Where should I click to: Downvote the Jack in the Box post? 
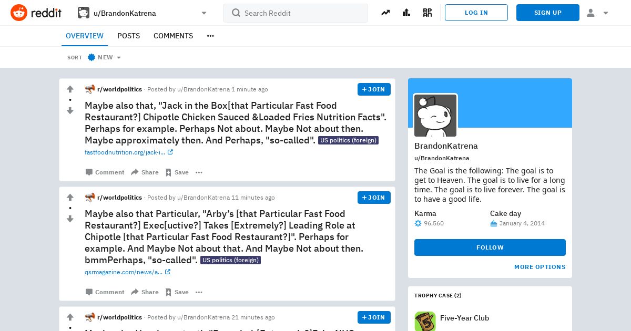point(70,110)
